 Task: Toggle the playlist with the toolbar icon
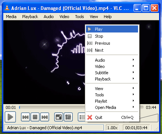click(x=82, y=117)
